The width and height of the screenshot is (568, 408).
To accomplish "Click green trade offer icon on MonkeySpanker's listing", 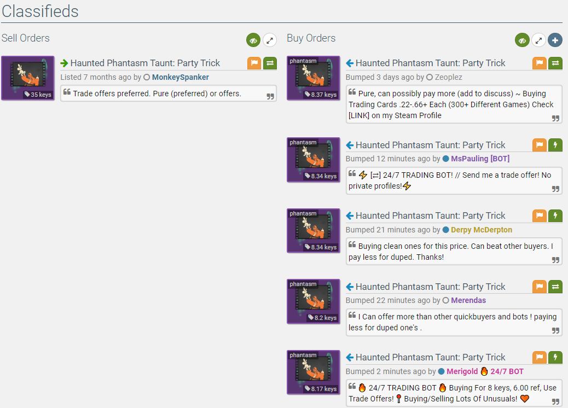I will [x=270, y=63].
